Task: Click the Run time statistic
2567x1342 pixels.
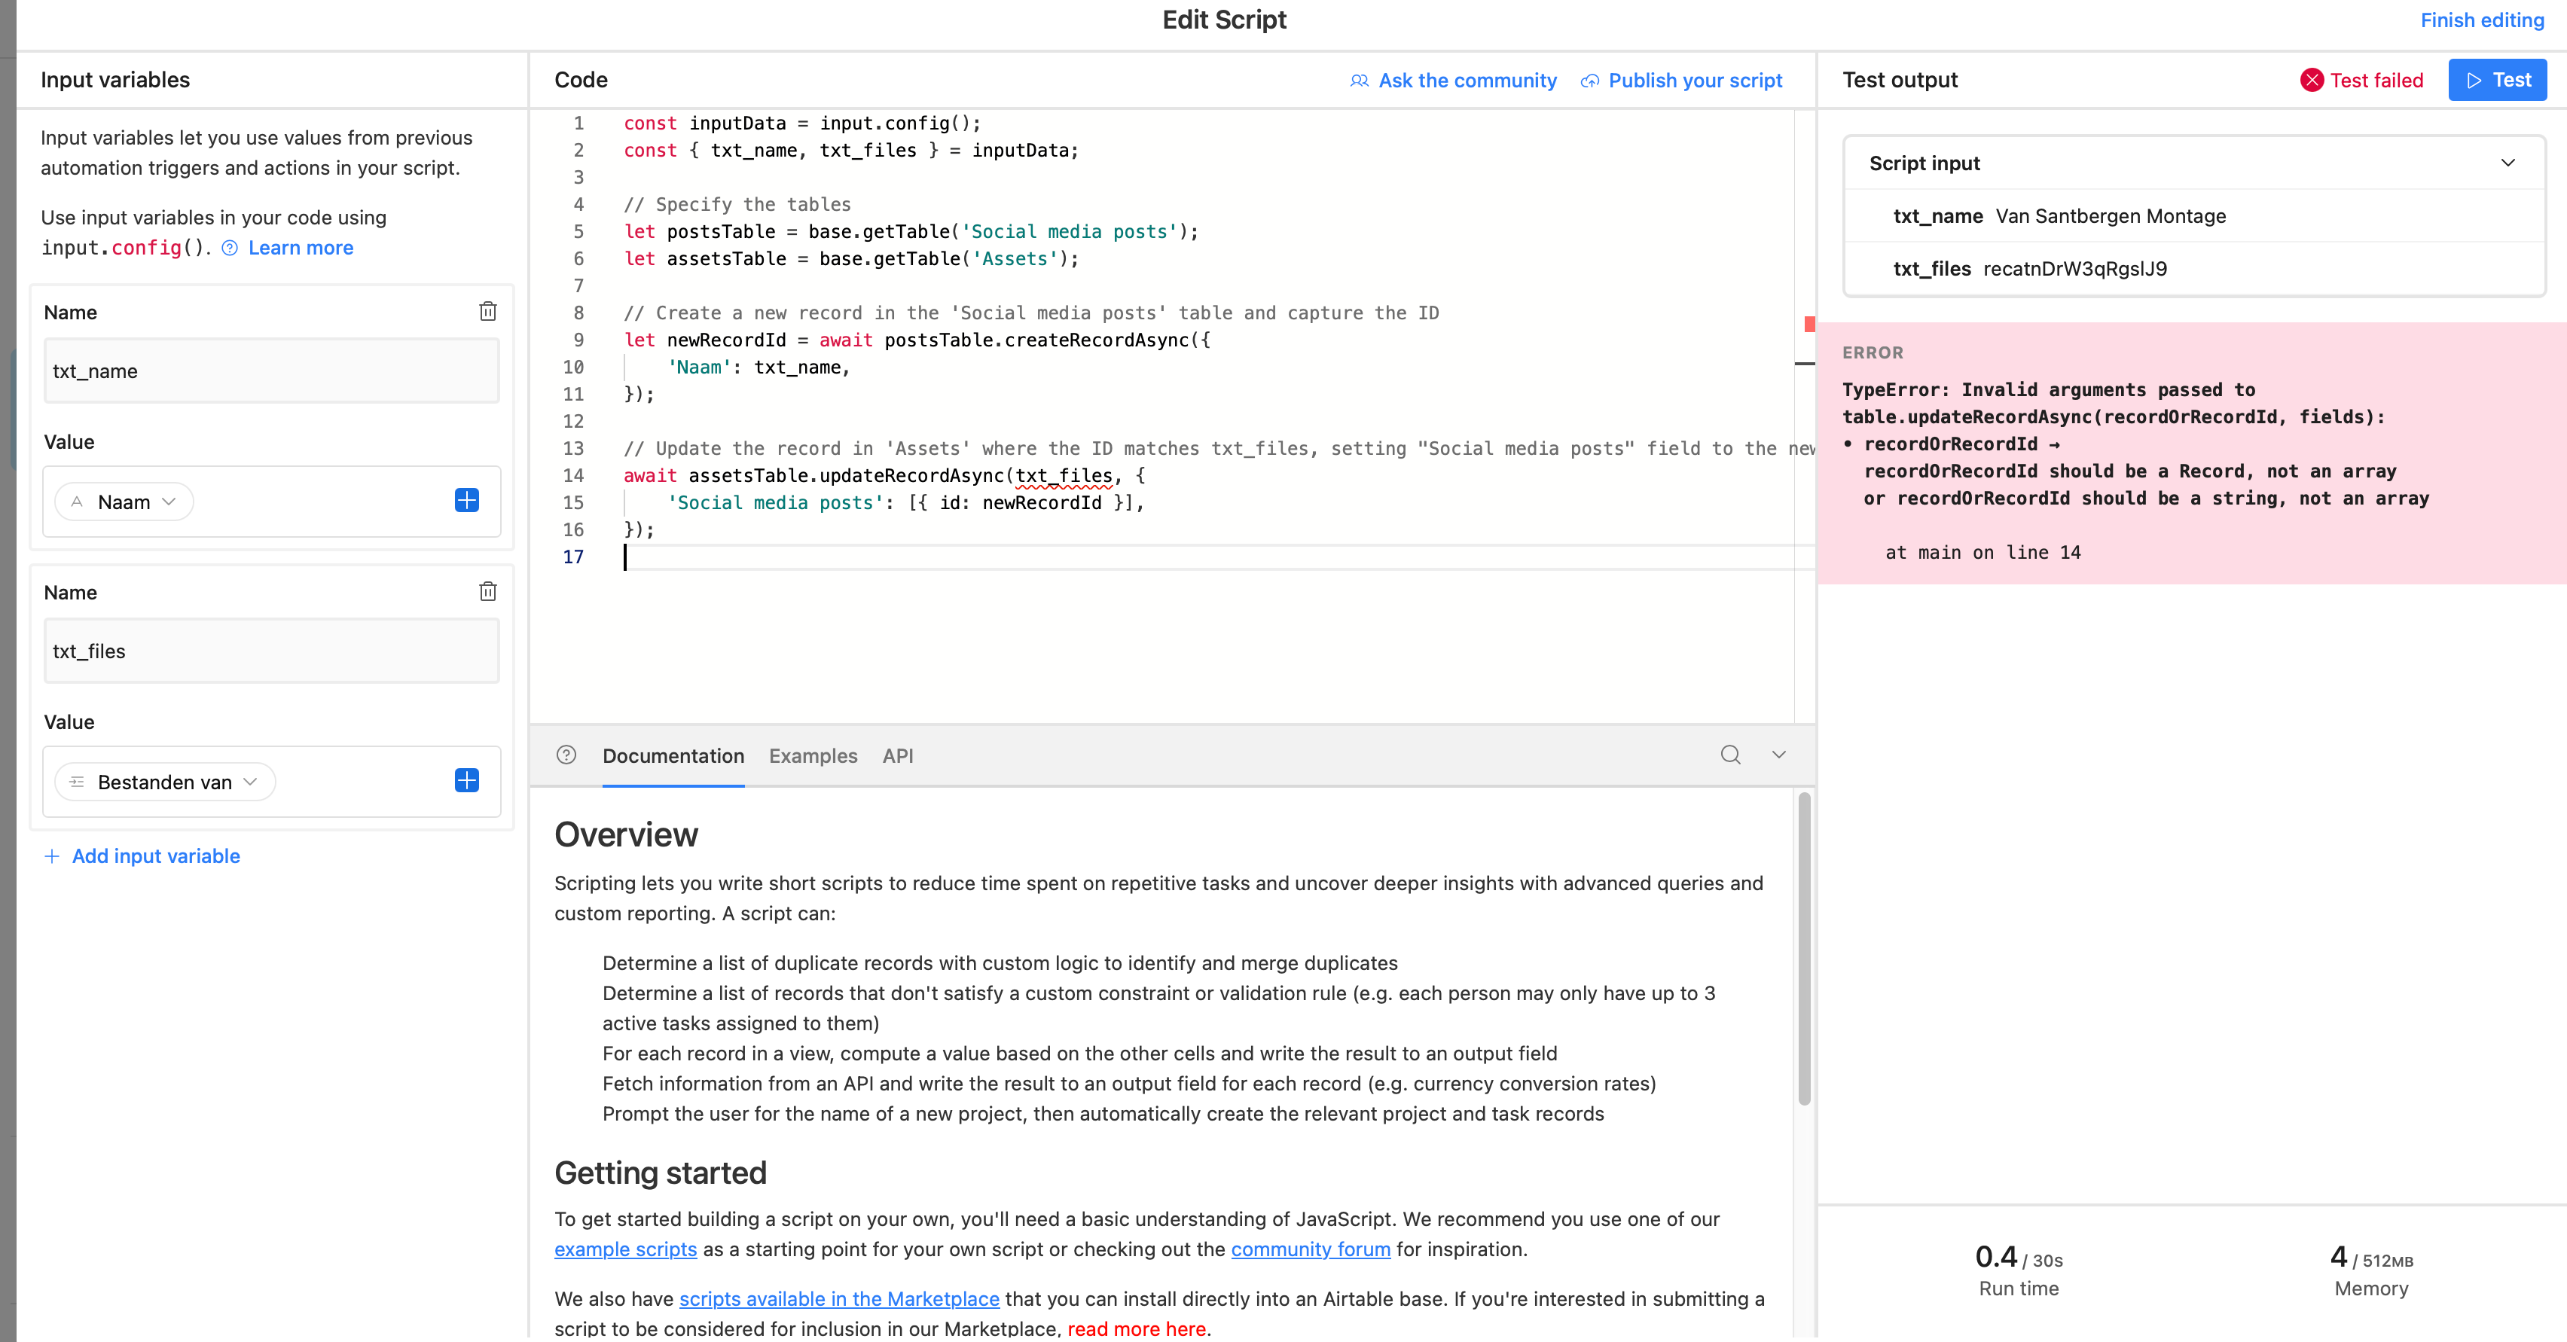Action: (x=2018, y=1270)
